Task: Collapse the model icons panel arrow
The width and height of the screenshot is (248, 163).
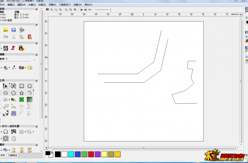Action: pyautogui.click(x=36, y=43)
